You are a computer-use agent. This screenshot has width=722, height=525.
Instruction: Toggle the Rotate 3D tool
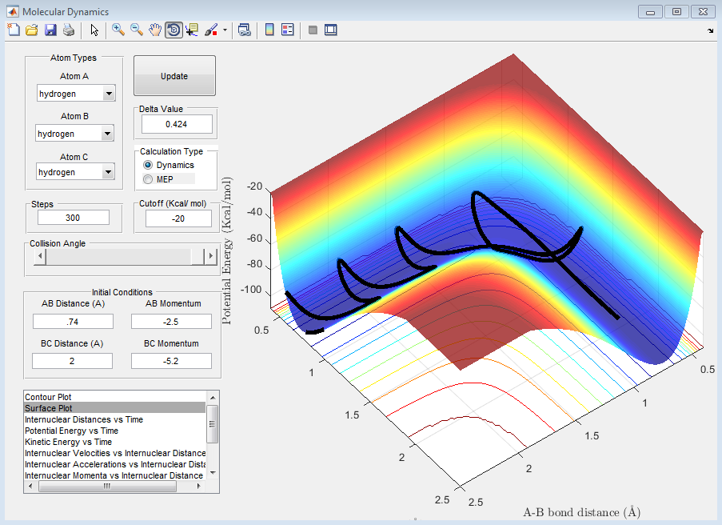[x=173, y=30]
